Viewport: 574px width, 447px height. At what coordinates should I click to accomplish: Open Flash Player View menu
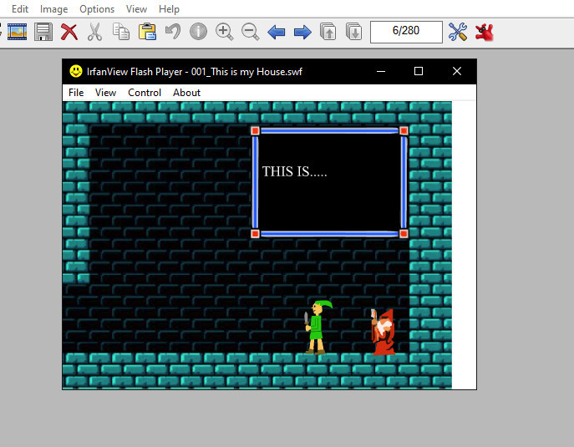tap(105, 93)
